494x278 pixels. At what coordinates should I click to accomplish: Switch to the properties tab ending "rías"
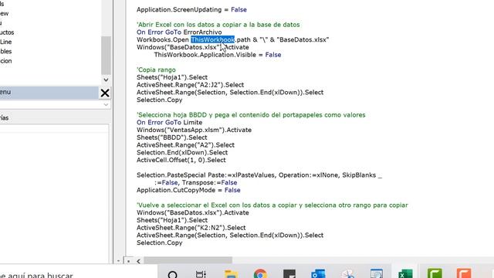tap(5, 118)
